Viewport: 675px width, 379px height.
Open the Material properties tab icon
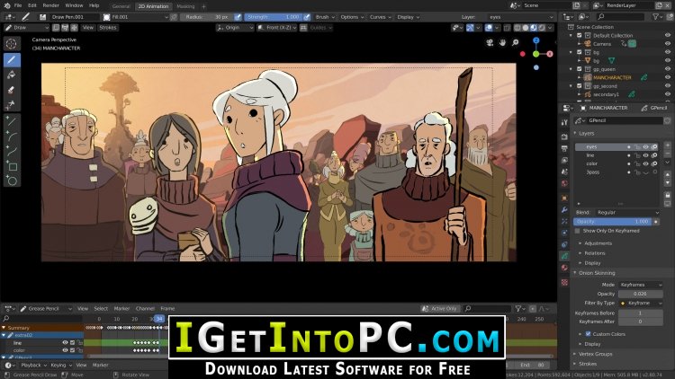pyautogui.click(x=564, y=268)
